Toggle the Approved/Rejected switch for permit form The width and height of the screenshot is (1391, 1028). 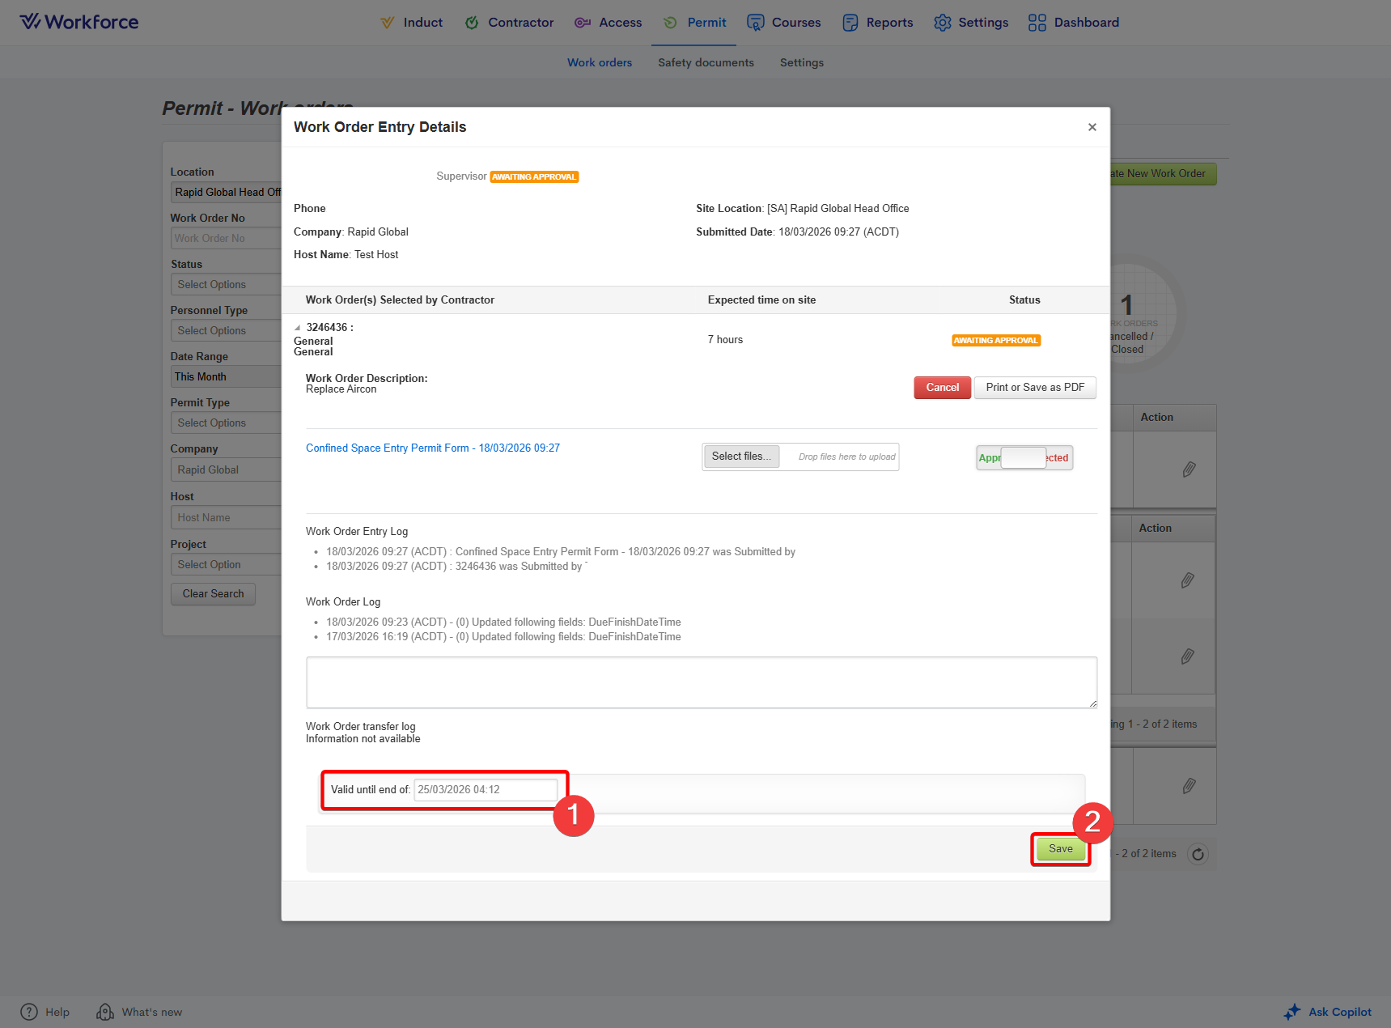pos(1024,458)
